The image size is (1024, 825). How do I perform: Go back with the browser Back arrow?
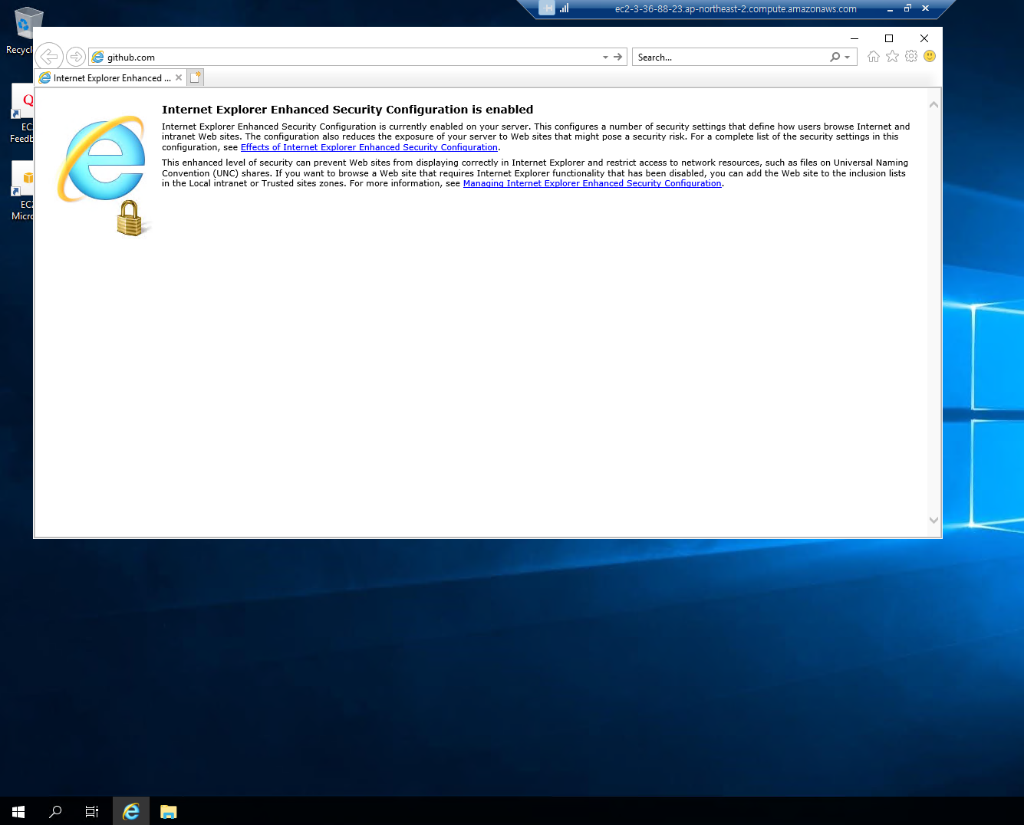click(x=49, y=56)
